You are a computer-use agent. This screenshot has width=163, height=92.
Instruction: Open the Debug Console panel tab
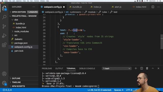coord(87,68)
